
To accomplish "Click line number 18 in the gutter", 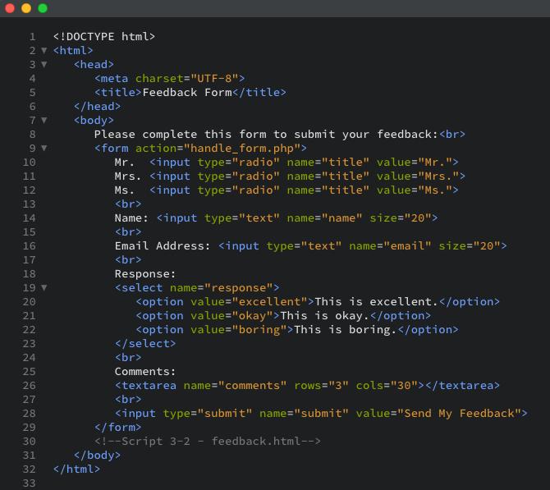I will pyautogui.click(x=29, y=273).
